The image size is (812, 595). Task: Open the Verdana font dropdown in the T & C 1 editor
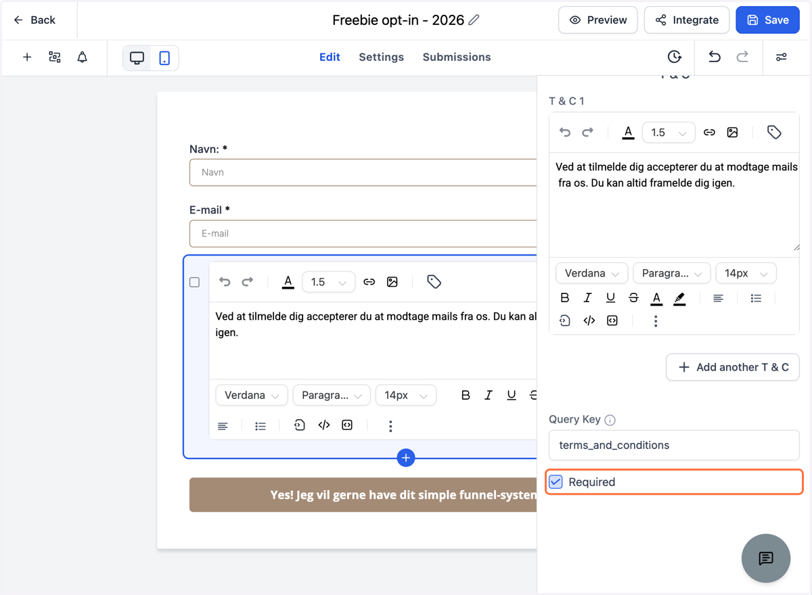(x=591, y=273)
